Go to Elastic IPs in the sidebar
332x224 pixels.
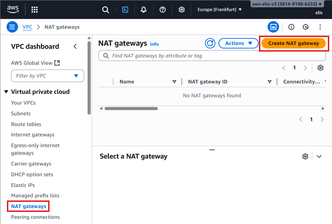click(x=23, y=185)
